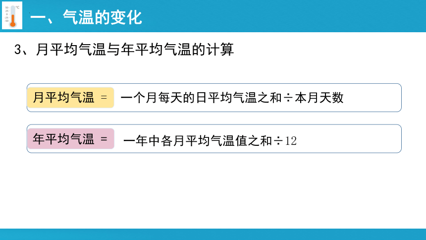This screenshot has height=240, width=426.
Task: Click the blue header banner
Action: coord(213,16)
